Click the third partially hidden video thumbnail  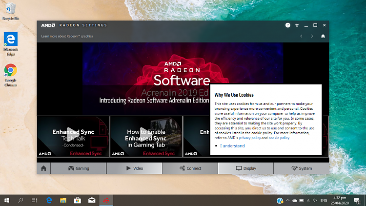(x=197, y=137)
